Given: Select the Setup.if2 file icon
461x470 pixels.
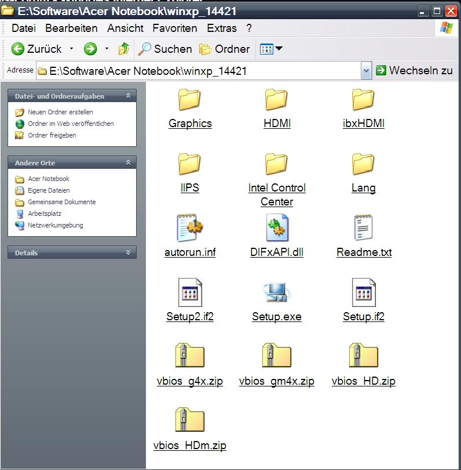Looking at the screenshot, I should [364, 292].
